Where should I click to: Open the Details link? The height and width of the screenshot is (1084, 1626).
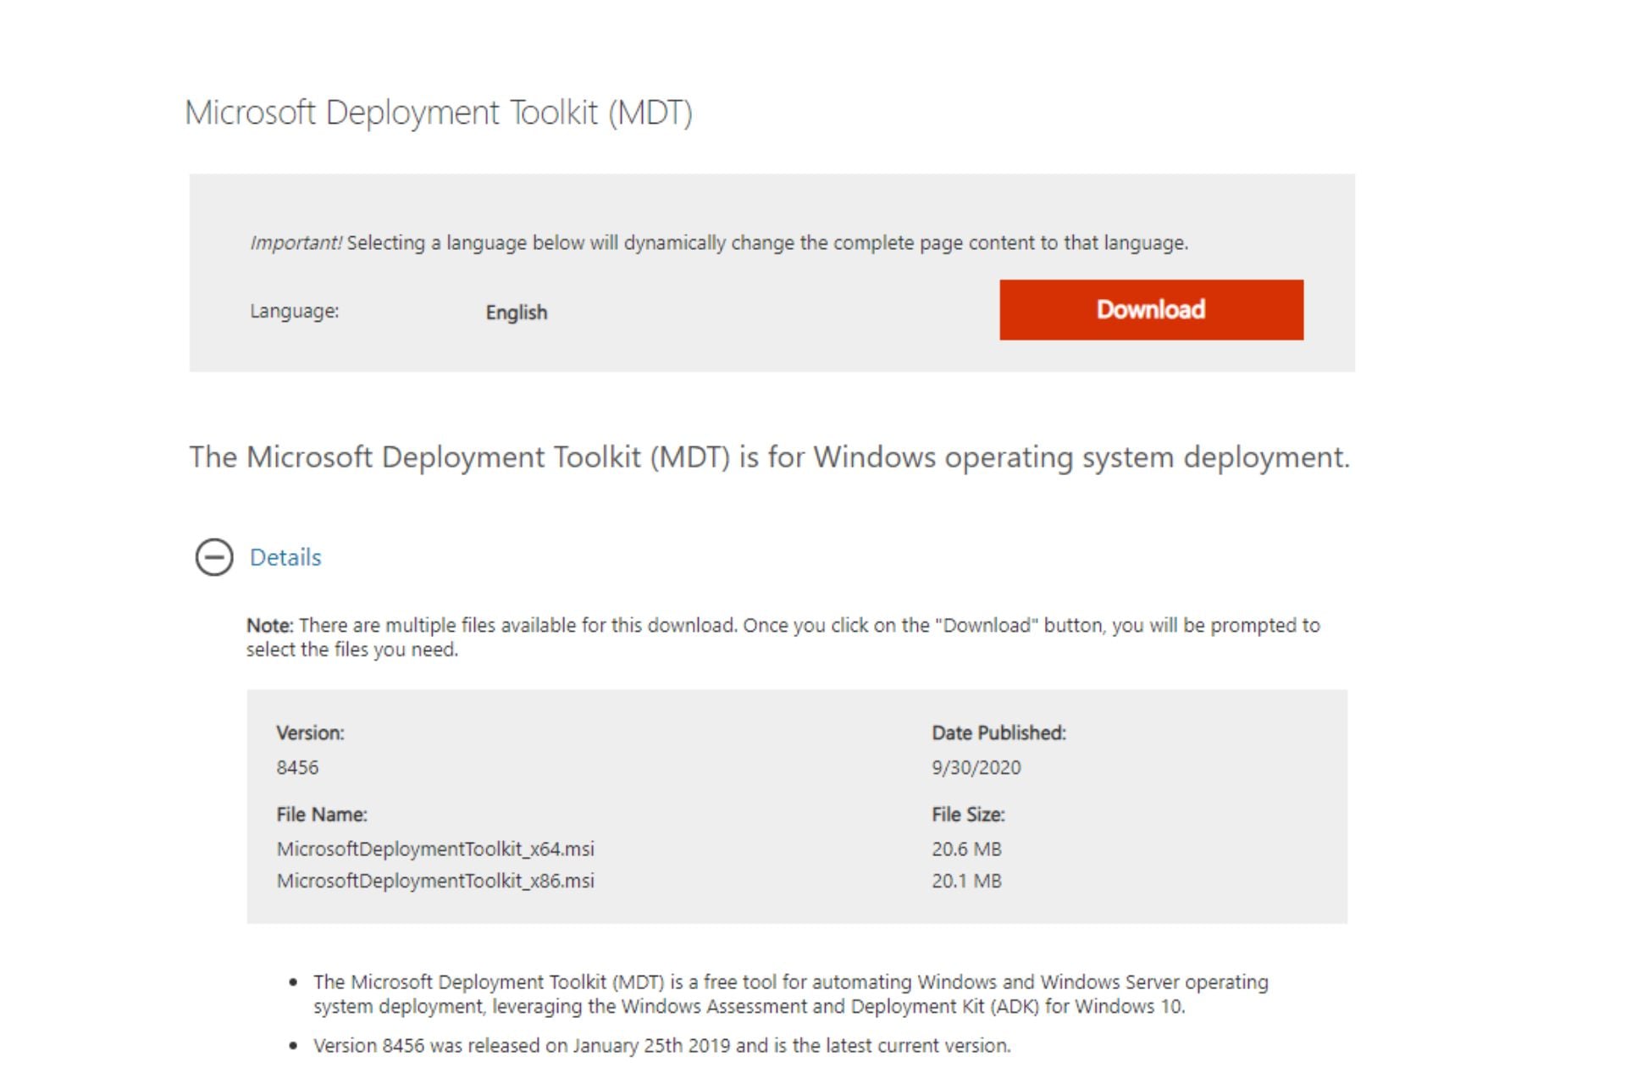coord(284,557)
